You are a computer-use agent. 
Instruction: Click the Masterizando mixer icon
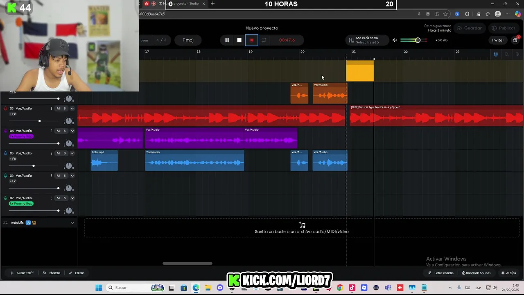coord(351,40)
